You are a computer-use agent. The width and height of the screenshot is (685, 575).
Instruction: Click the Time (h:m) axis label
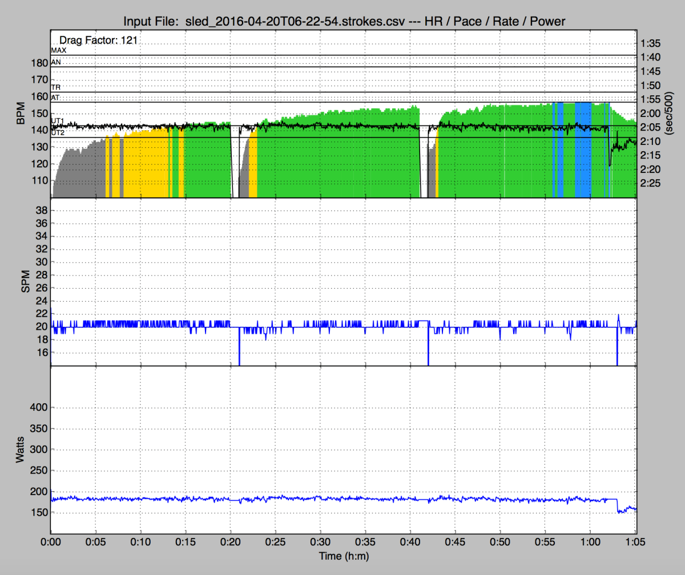click(x=344, y=554)
